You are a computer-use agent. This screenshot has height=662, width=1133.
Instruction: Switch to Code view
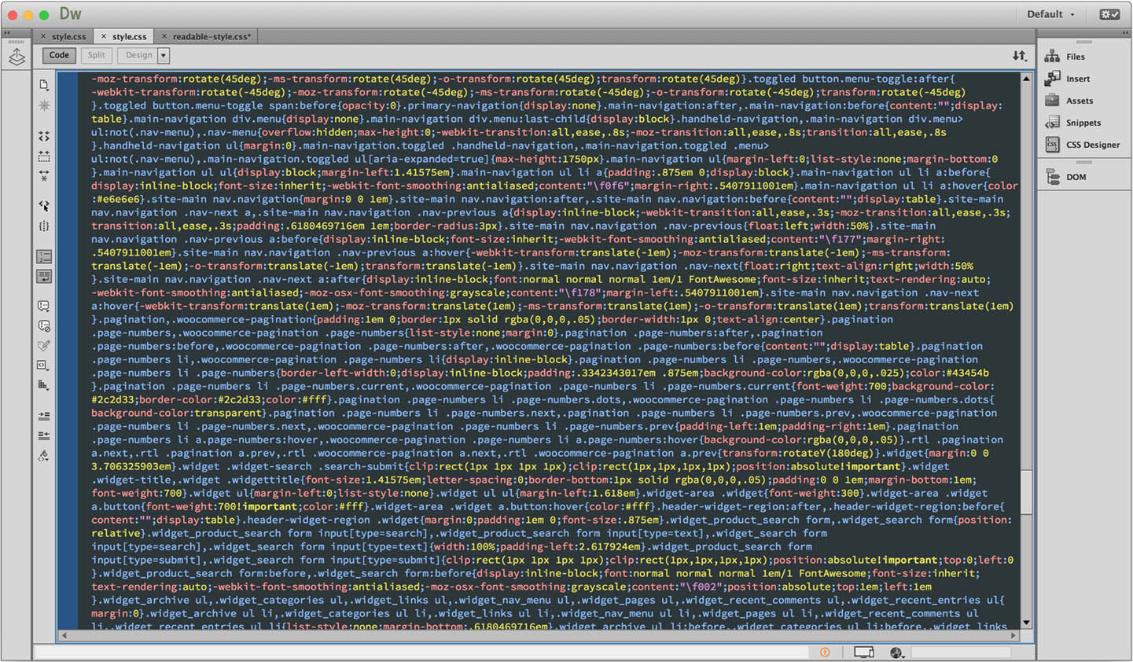[59, 55]
